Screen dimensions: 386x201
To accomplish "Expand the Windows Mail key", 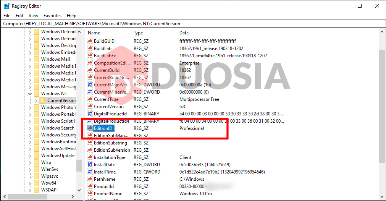I will point(30,59).
